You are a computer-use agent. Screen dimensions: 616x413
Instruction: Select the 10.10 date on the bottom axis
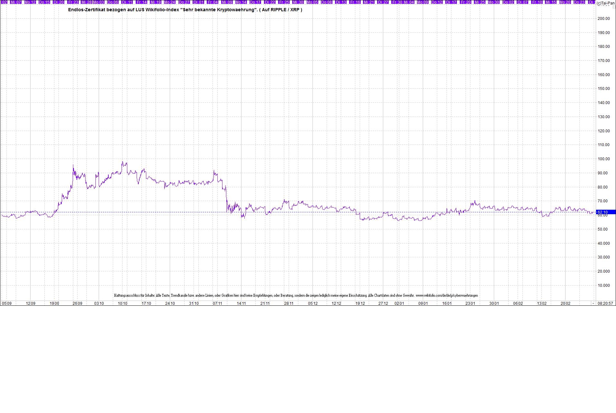(122, 303)
